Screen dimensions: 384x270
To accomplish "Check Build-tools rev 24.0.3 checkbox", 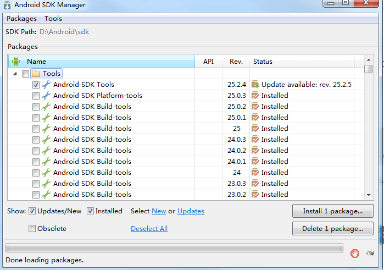I will (x=36, y=140).
